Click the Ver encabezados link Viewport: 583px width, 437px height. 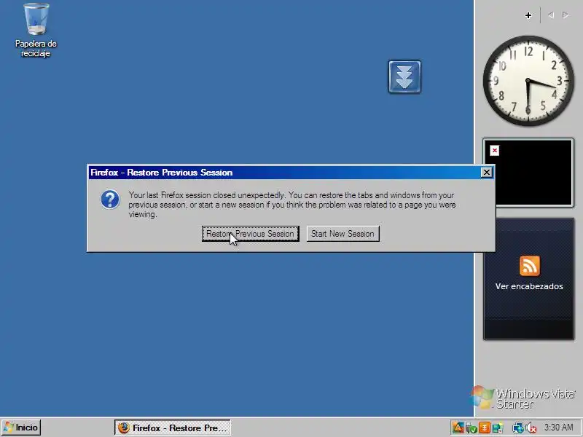point(529,286)
